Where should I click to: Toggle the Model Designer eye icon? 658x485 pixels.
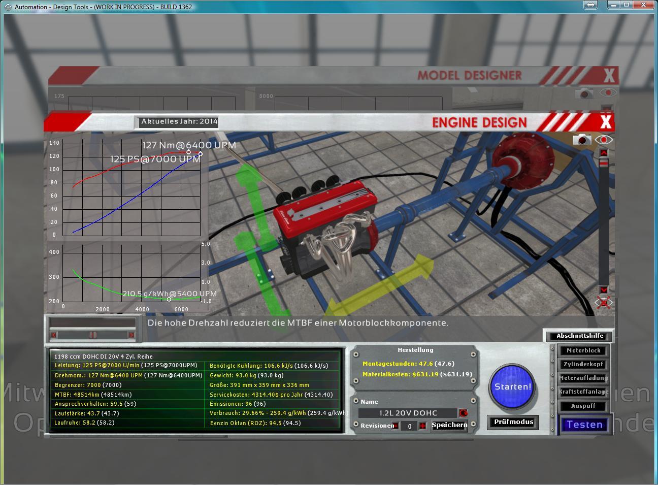click(608, 93)
